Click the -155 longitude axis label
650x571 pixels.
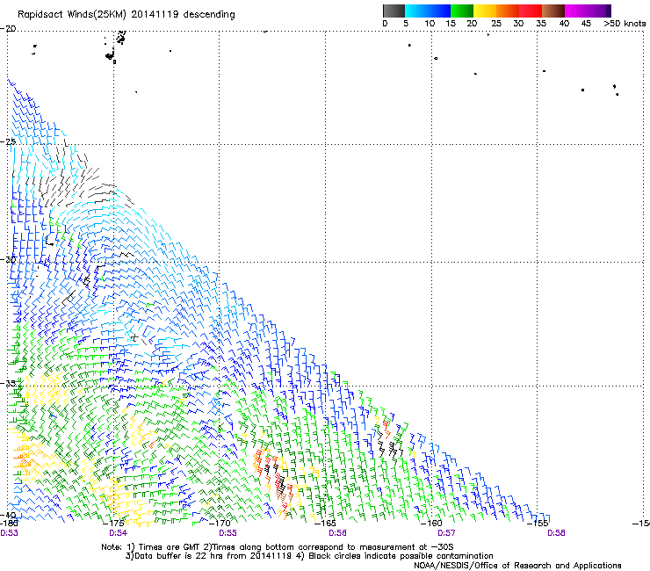[538, 524]
